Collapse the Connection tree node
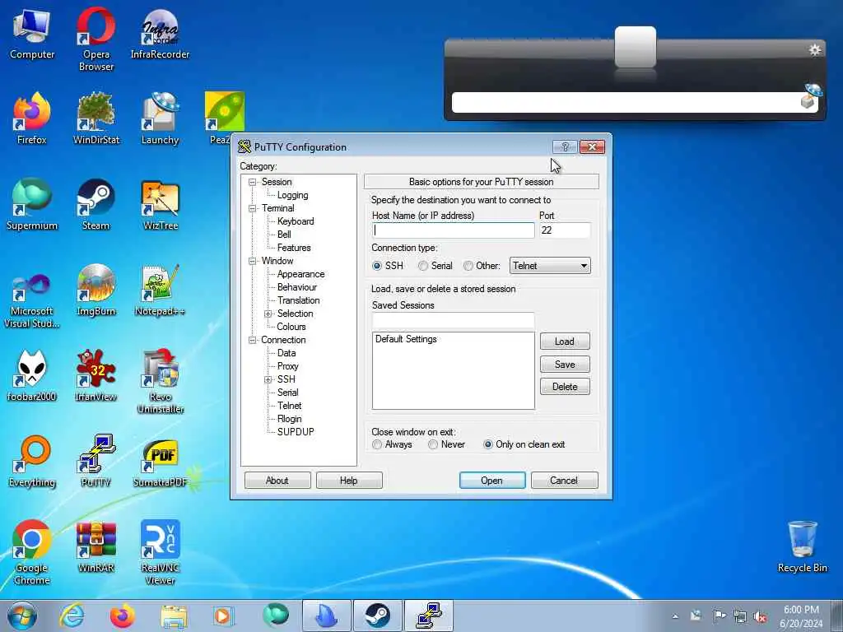Viewport: 843px width, 632px height. click(x=252, y=340)
